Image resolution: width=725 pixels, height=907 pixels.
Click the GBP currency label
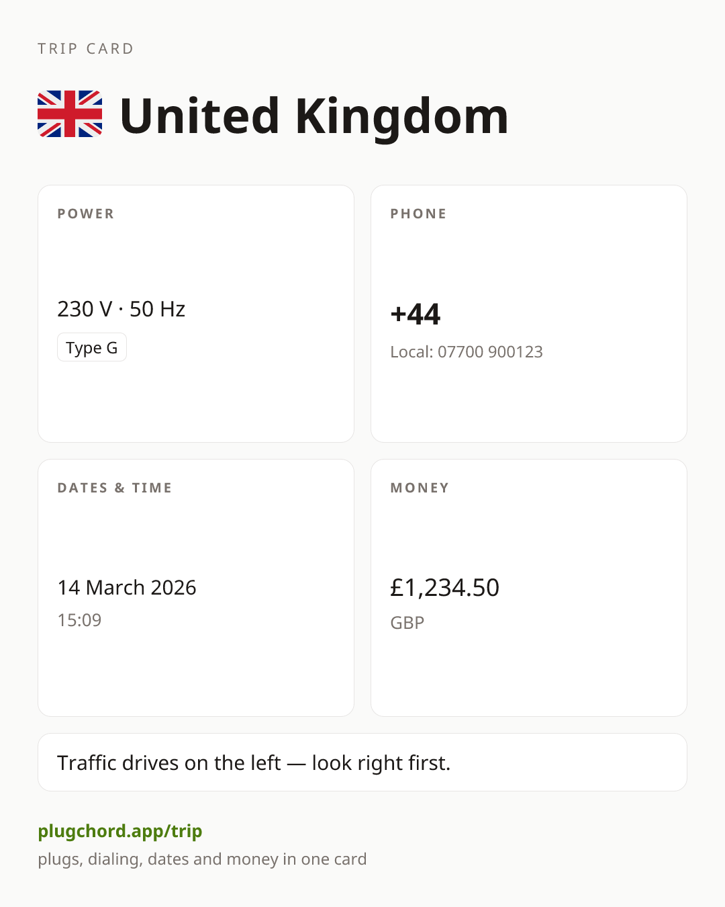coord(407,622)
